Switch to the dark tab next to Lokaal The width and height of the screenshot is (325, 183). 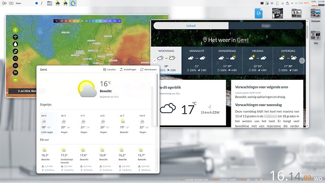point(266,25)
